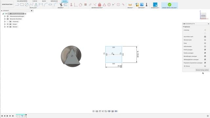Uncheck Punkte anzeigen

click(205, 53)
